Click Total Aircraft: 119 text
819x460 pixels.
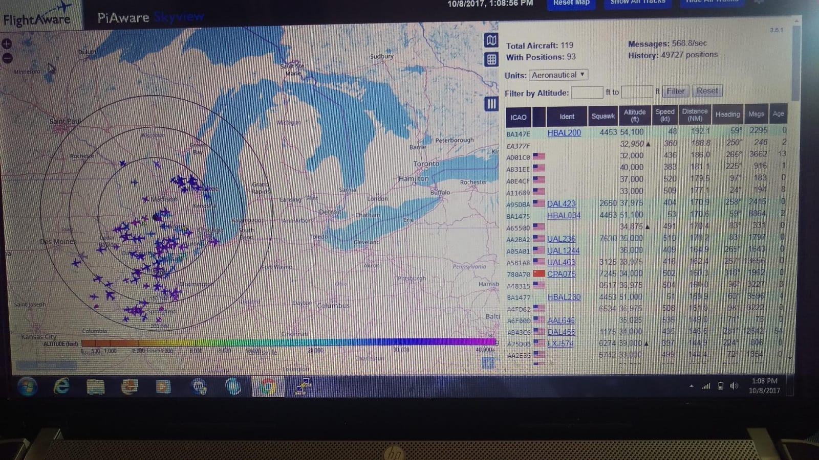[540, 45]
